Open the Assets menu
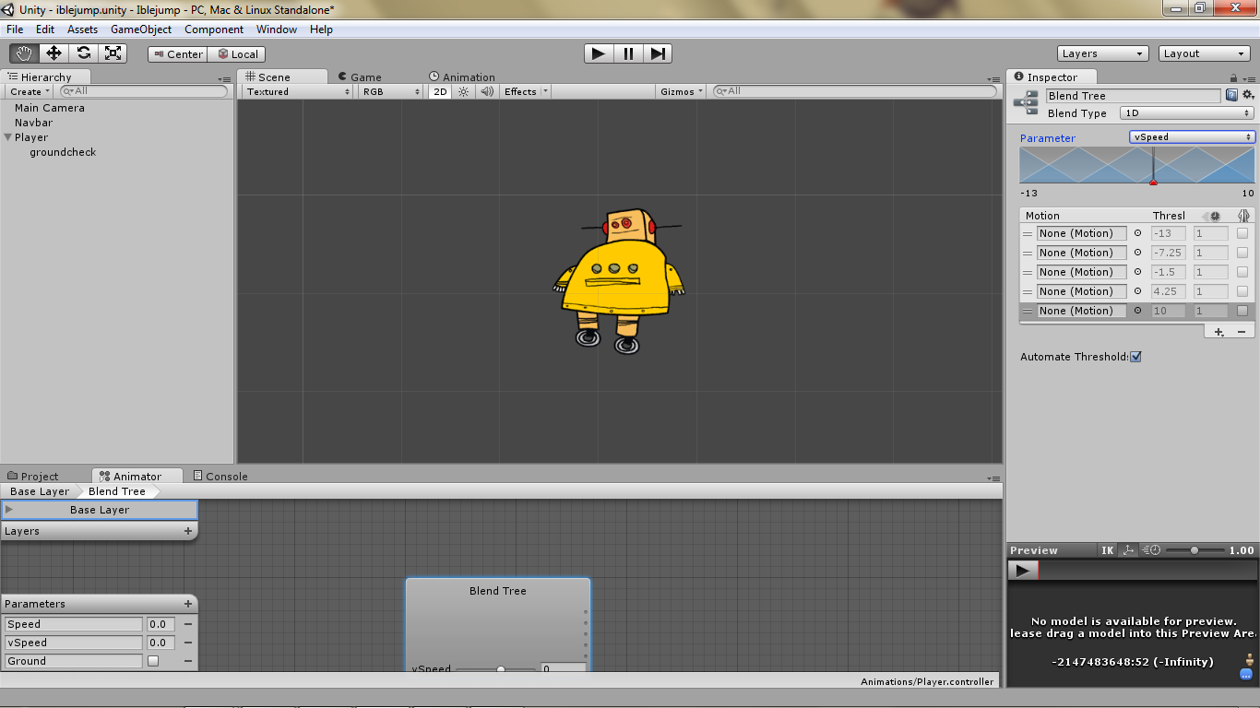This screenshot has width=1260, height=708. tap(82, 29)
